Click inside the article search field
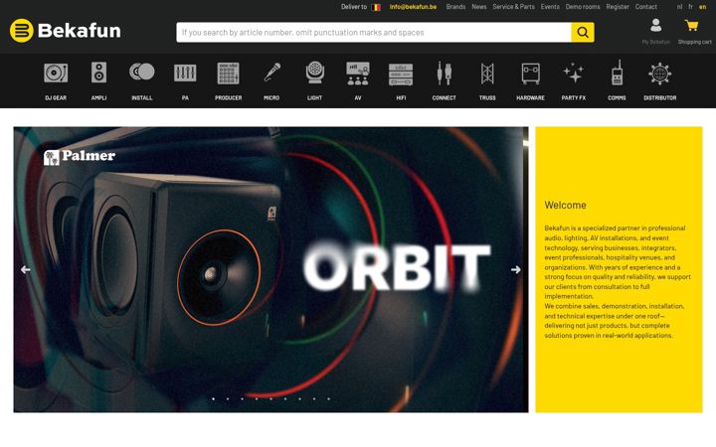The height and width of the screenshot is (447, 716). coord(374,33)
